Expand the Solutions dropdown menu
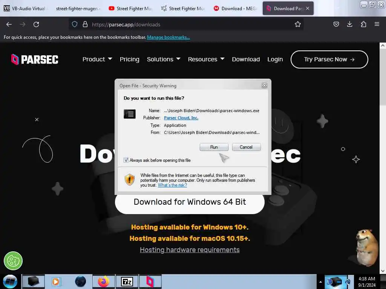This screenshot has width=386, height=289. tap(164, 59)
